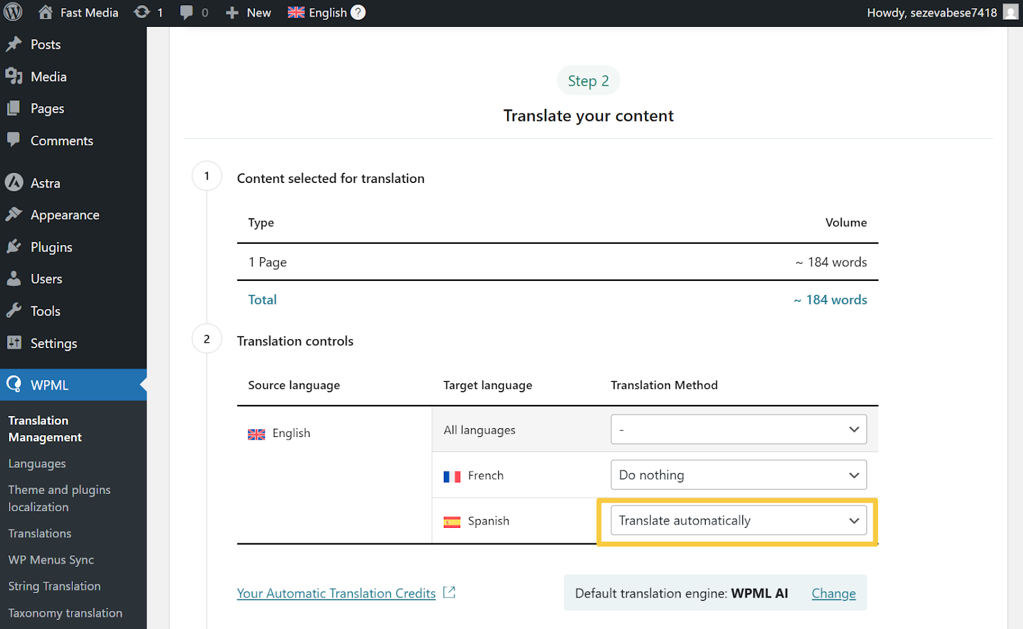1023x629 pixels.
Task: Click the Plugins icon in sidebar
Action: (x=14, y=247)
